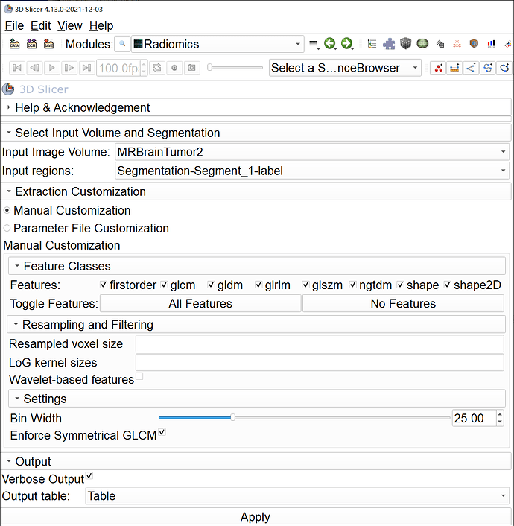Screen dimensions: 514x526
Task: Click the module search magnifier icon
Action: (x=122, y=44)
